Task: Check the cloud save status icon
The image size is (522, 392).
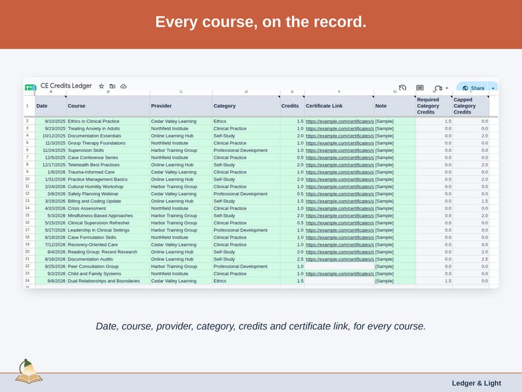Action: coord(124,86)
